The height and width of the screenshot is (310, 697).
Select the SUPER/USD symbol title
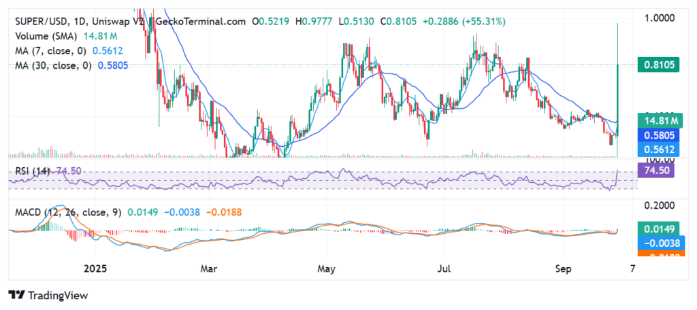click(39, 21)
